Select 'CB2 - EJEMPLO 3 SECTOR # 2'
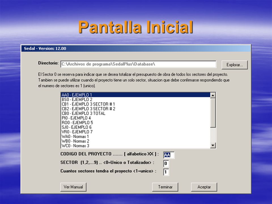Screen dimensions: 272x204 [x=135, y=109]
